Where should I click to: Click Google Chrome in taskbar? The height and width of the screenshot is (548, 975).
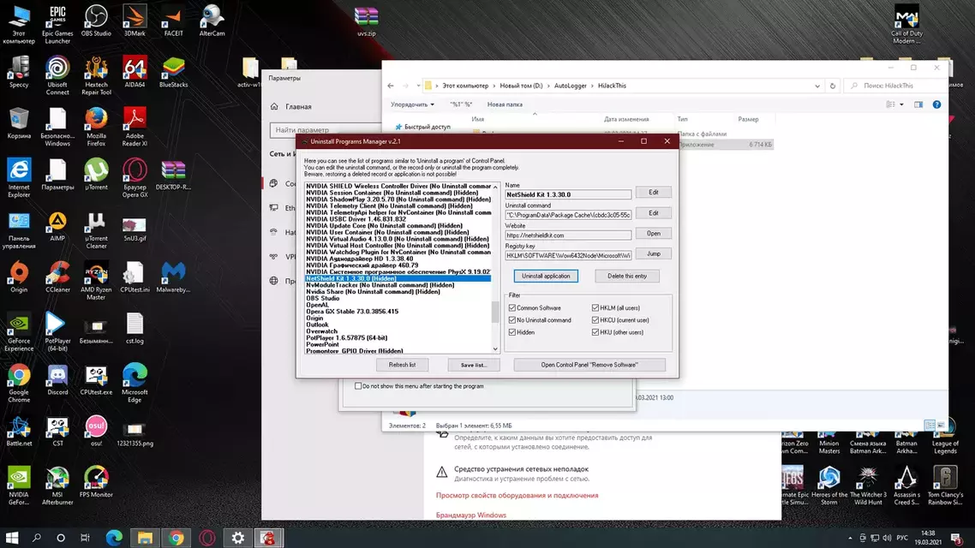point(176,538)
